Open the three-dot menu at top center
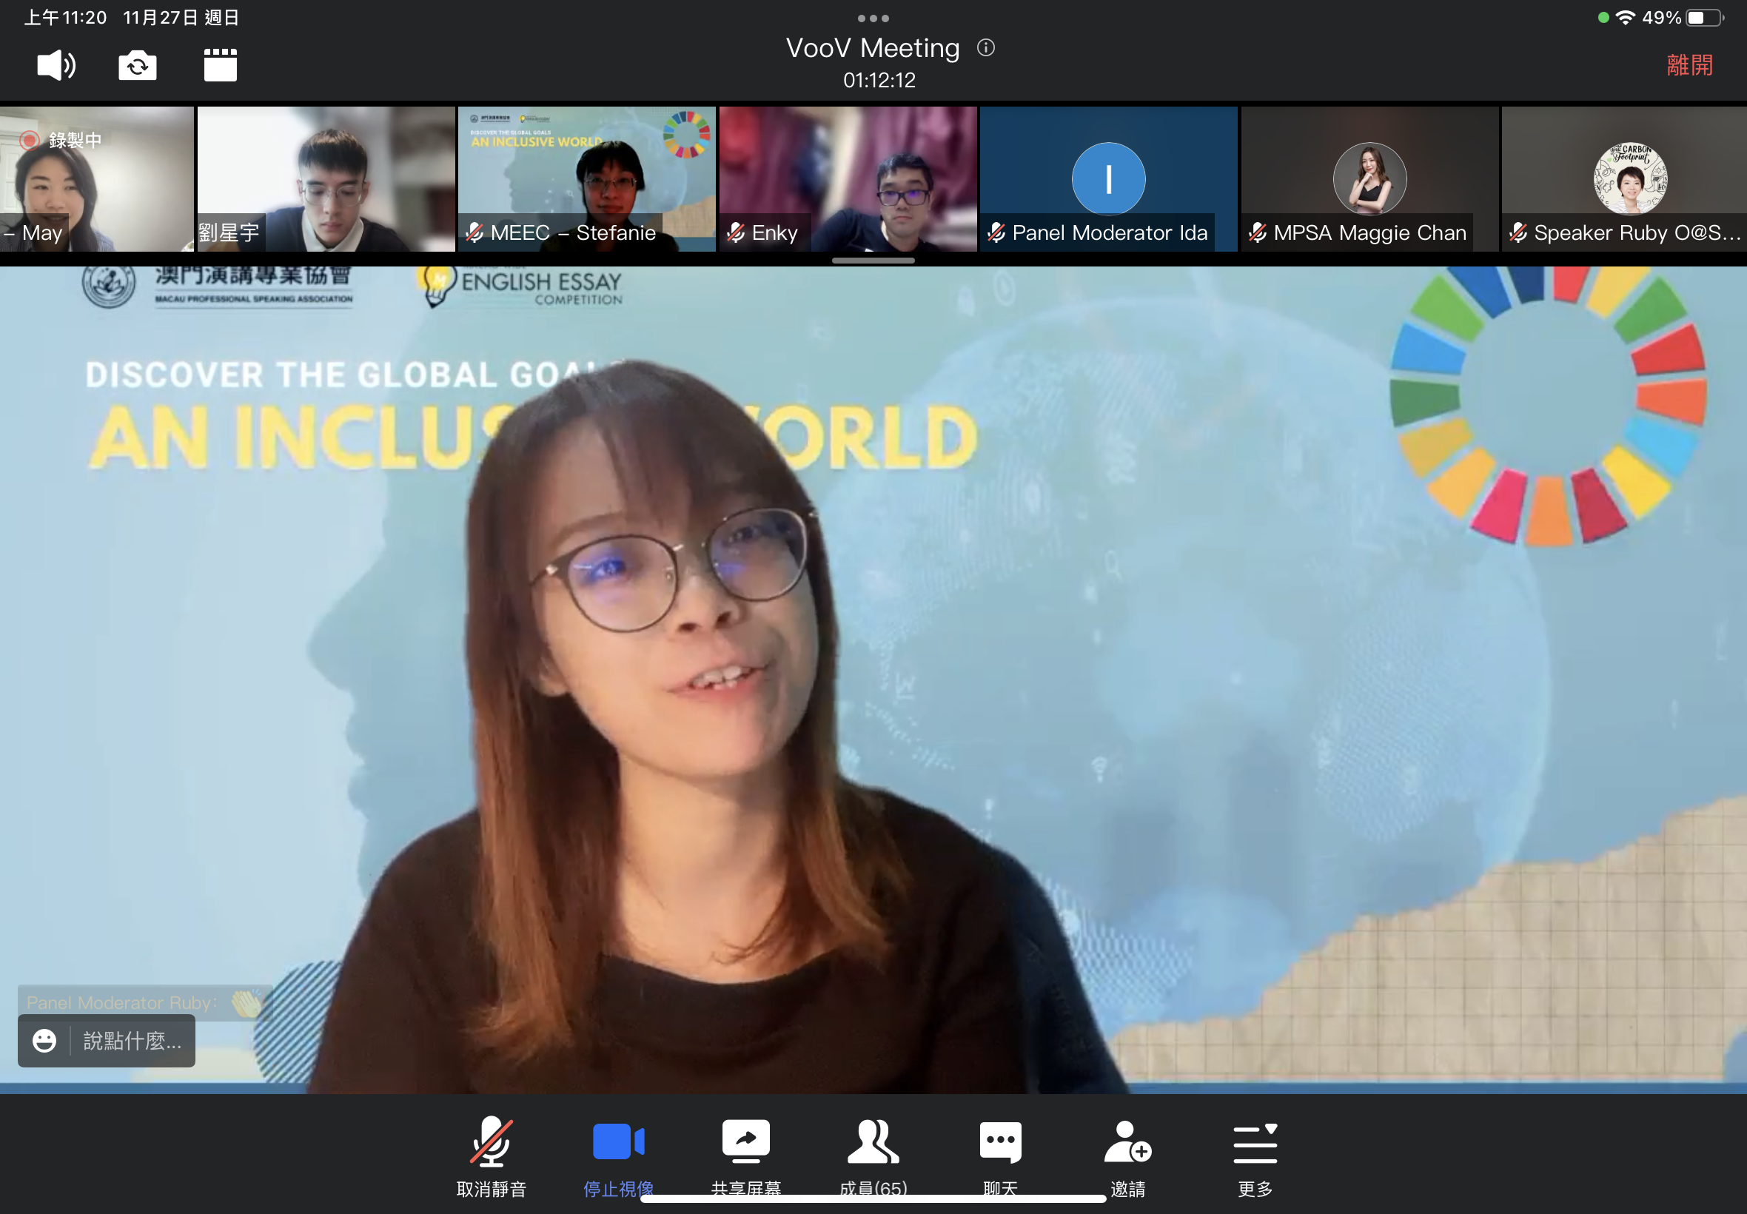This screenshot has width=1747, height=1214. click(873, 19)
